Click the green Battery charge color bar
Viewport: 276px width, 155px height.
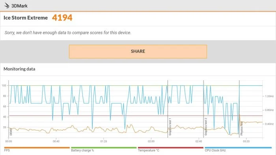104,148
